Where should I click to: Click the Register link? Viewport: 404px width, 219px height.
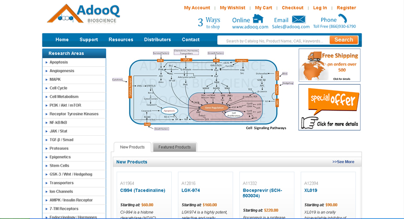click(x=346, y=8)
